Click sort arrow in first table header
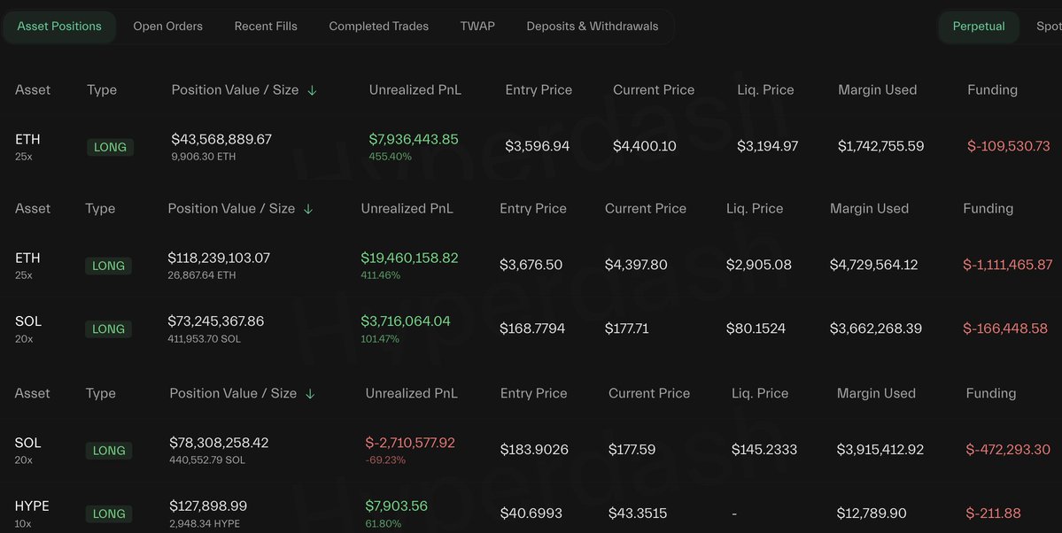This screenshot has width=1062, height=533. 312,90
